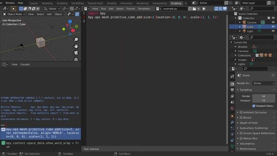Open the Add menu in 3D viewport
Screen dimensions: 277x156
coord(49,14)
